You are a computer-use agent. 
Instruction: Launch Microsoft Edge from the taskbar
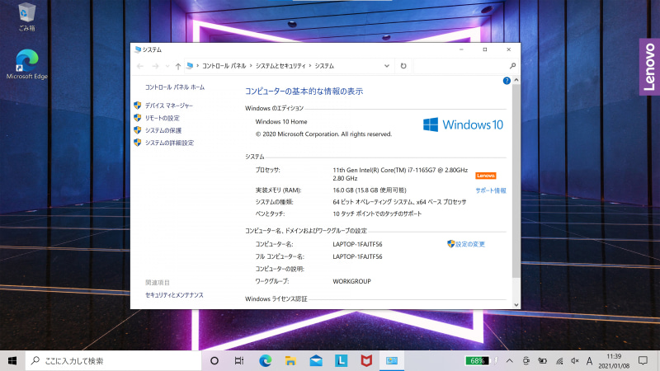pos(265,360)
